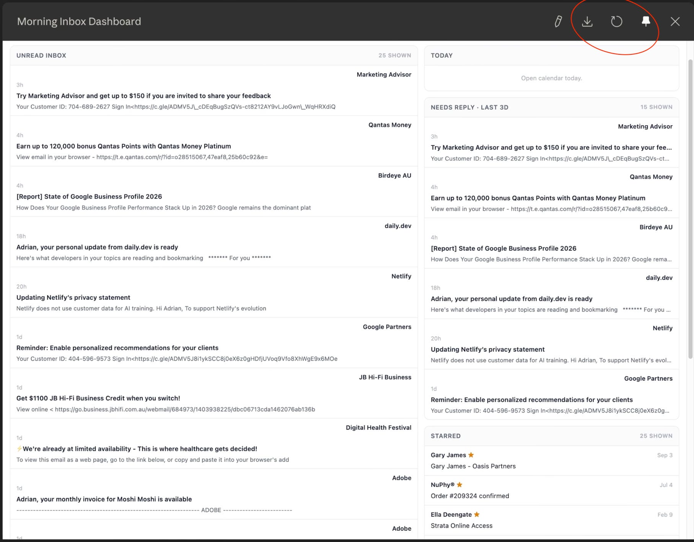Click the 'Jul 4' date in Starred
The height and width of the screenshot is (542, 694).
[x=666, y=485]
